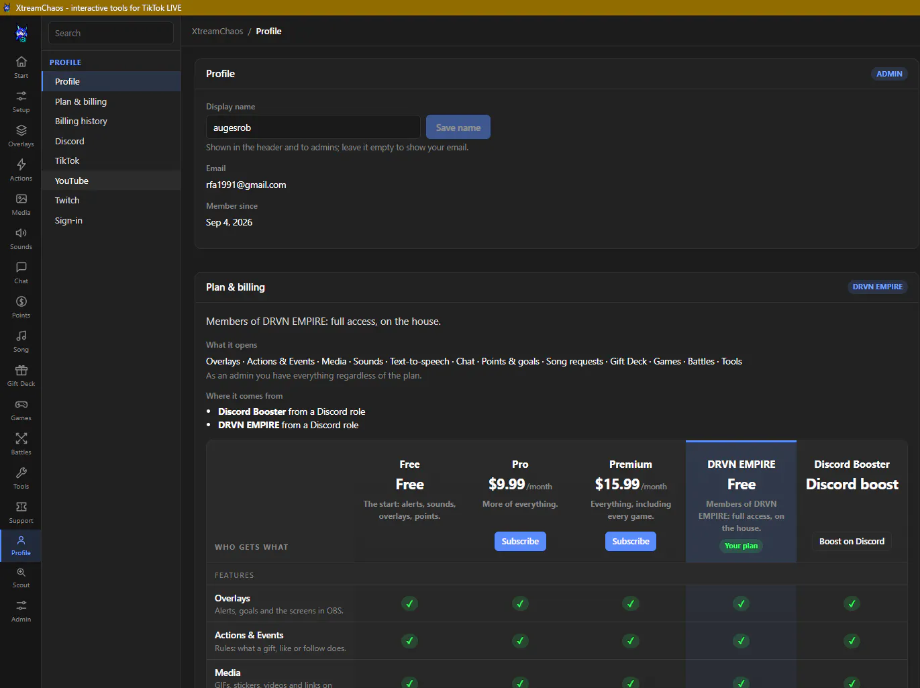
Task: Open the Gift Deck section icon
Action: tap(21, 375)
